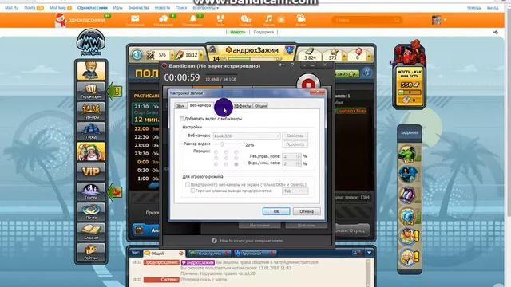The image size is (511, 287).
Task: Select the top-left position radio button
Action: coord(216,152)
